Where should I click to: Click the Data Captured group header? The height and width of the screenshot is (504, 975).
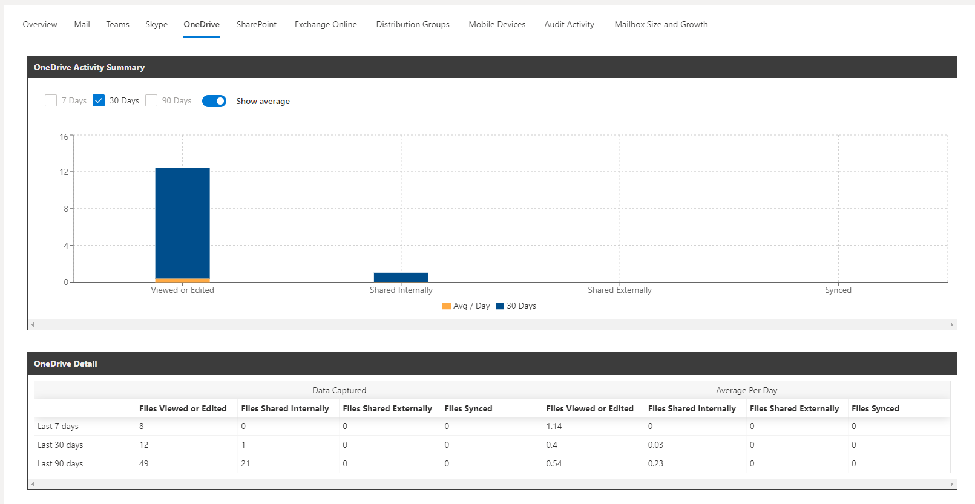[x=339, y=390]
